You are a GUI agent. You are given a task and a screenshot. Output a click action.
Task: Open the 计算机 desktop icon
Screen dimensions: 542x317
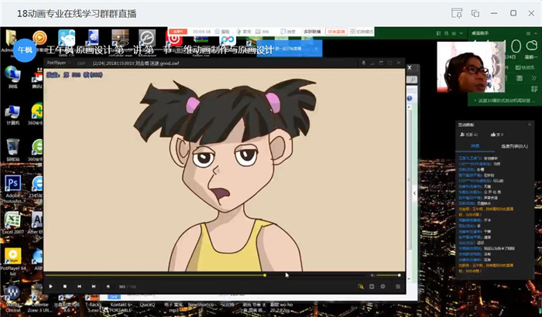click(x=13, y=115)
